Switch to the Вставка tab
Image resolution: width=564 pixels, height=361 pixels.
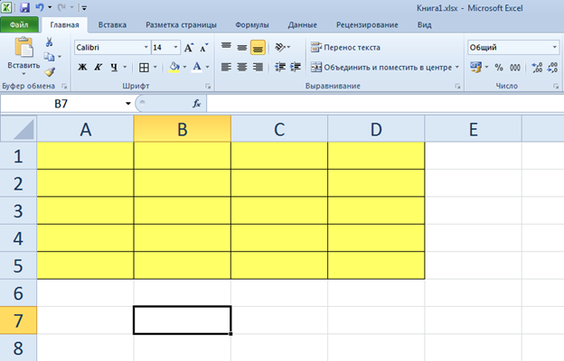(x=112, y=24)
